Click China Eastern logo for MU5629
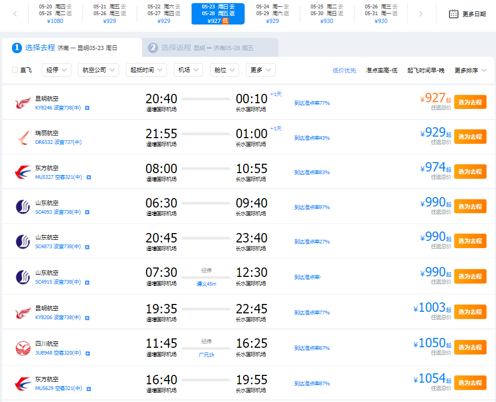The height and width of the screenshot is (402, 496). click(23, 384)
